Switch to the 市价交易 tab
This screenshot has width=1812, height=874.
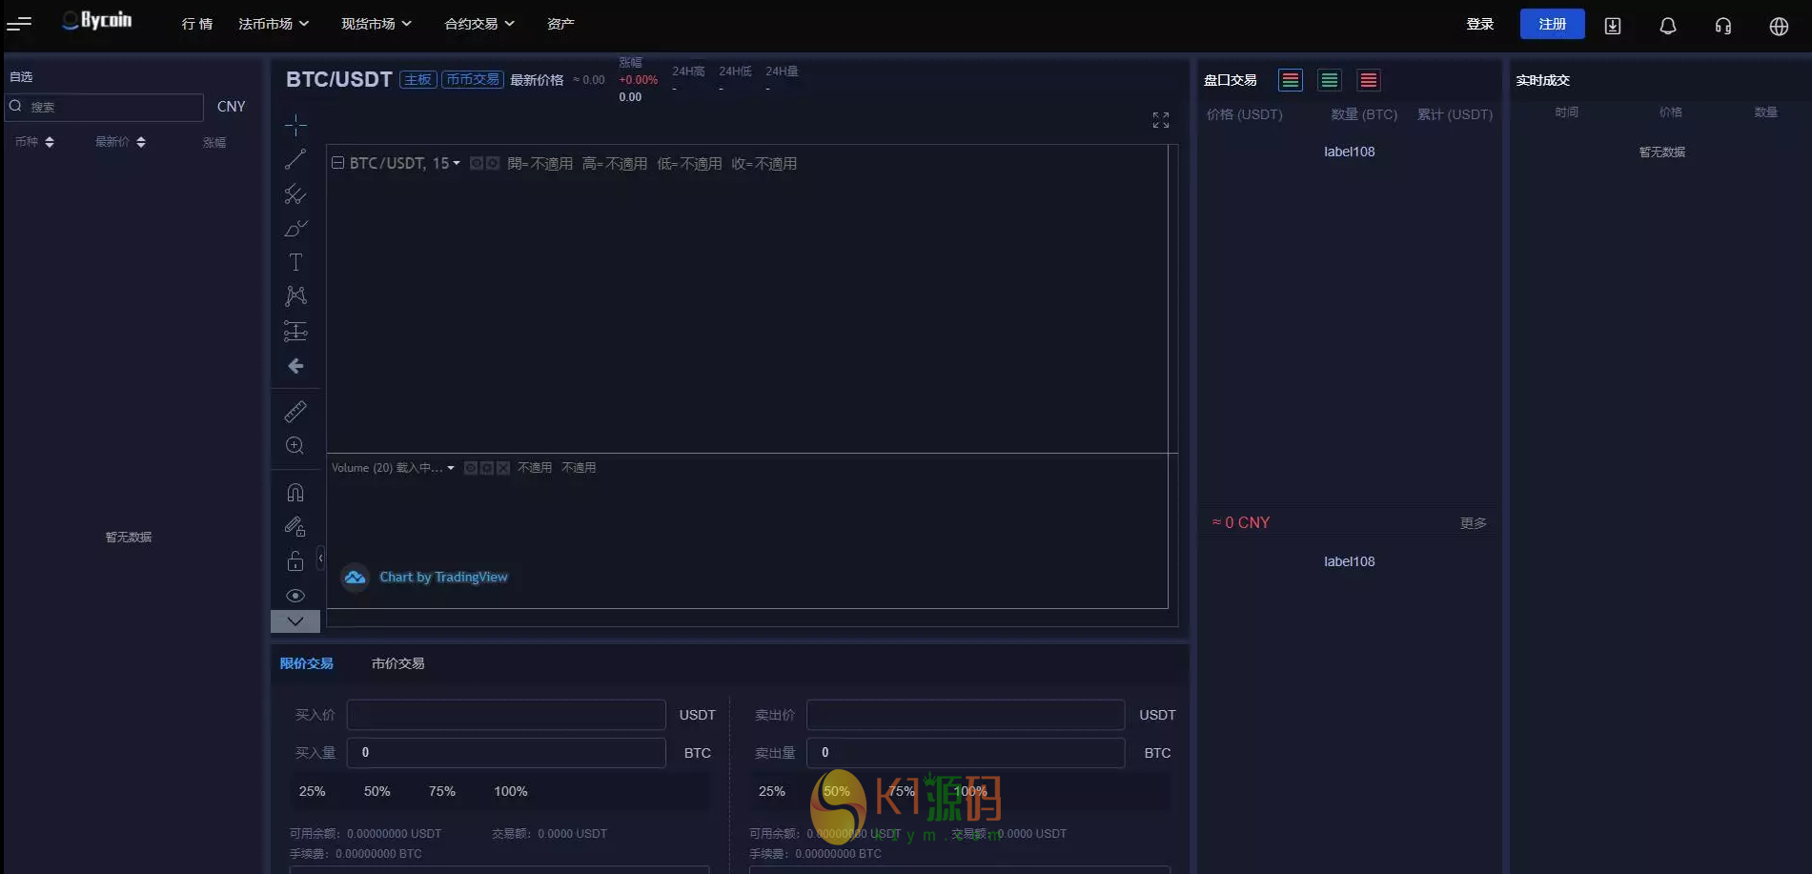(x=397, y=663)
